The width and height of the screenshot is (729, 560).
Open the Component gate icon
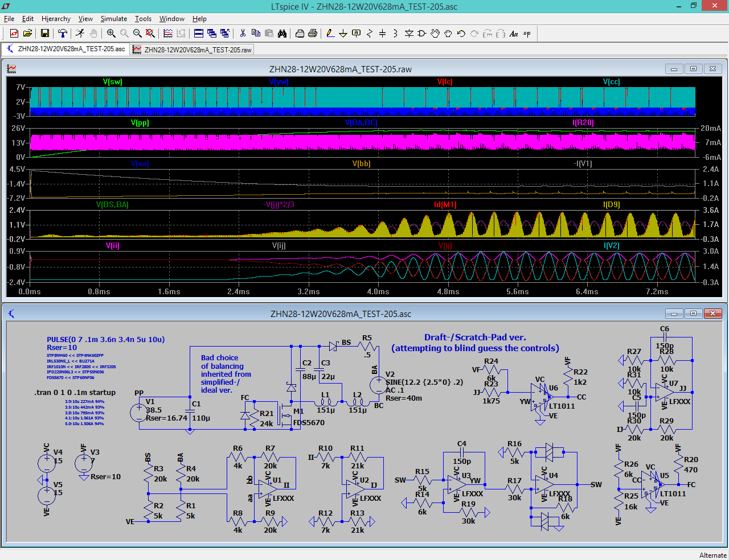point(422,34)
